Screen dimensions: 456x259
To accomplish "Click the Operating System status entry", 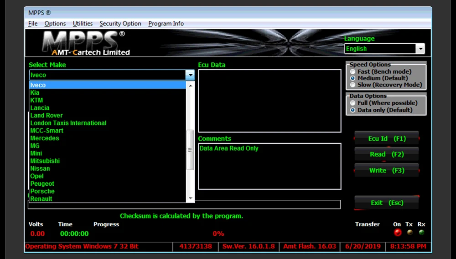I will click(99, 247).
